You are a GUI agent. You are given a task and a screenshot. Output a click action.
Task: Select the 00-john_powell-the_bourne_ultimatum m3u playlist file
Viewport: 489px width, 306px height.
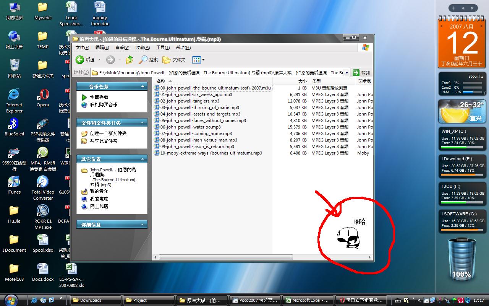coord(212,88)
